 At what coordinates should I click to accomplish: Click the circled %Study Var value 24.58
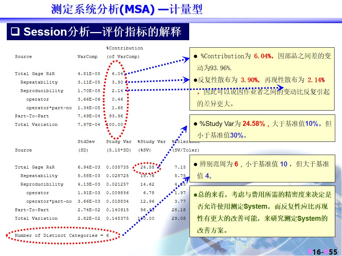click(147, 167)
